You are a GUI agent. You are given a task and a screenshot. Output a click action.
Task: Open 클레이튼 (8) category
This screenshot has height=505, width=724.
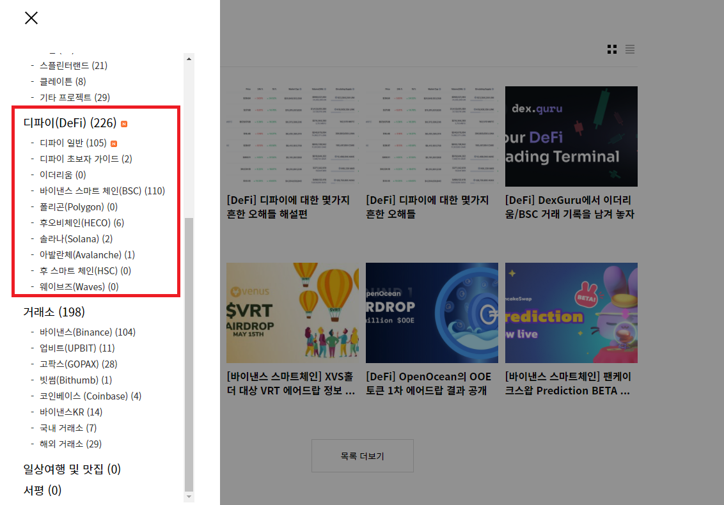click(63, 82)
